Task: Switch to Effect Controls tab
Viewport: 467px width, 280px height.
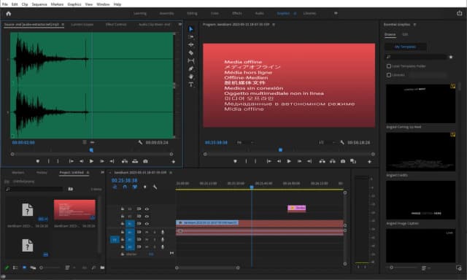Action: [x=116, y=24]
